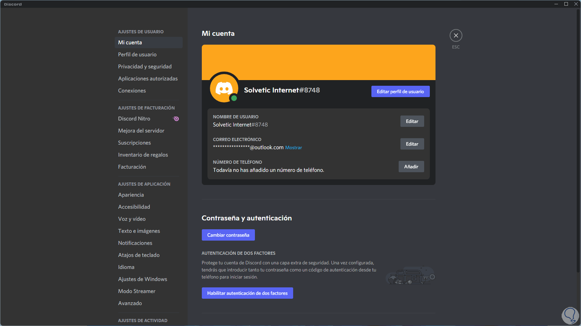Go to Modo Streamer

pyautogui.click(x=149, y=291)
